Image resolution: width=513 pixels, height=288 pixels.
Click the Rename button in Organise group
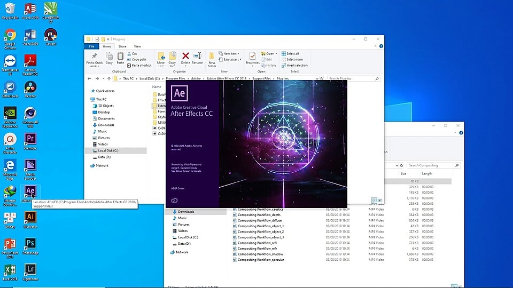(197, 58)
